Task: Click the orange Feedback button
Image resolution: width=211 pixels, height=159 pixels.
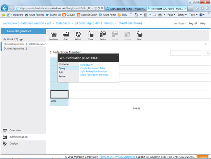Action: pos(202,157)
